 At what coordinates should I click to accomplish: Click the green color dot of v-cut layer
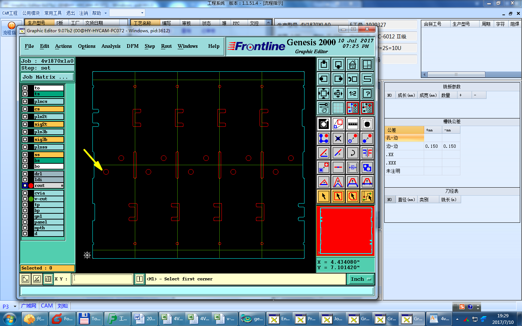31,199
